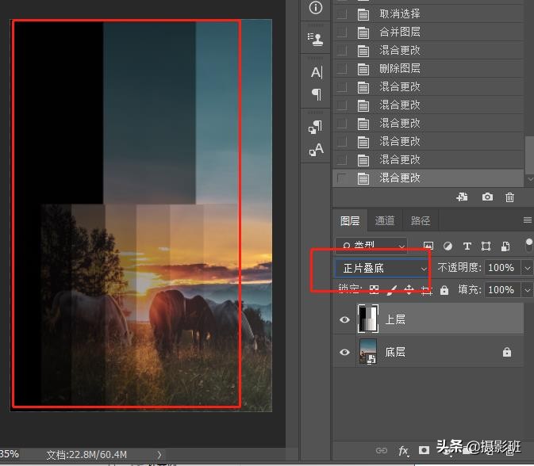Filter layers by shape layer icon
The height and width of the screenshot is (466, 534).
486,246
